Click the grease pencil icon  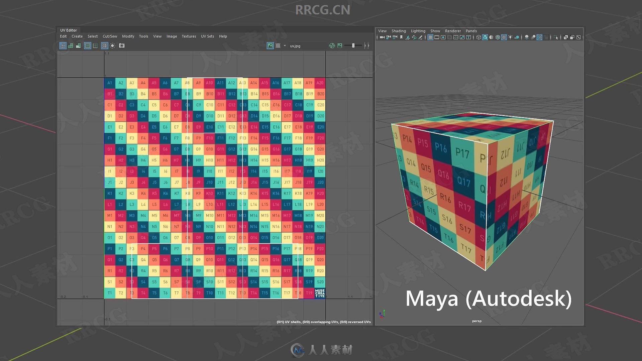click(420, 37)
